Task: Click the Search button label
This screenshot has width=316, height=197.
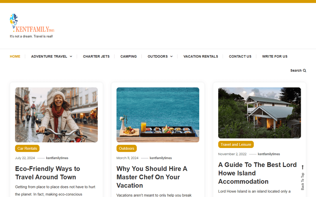Action: click(296, 71)
